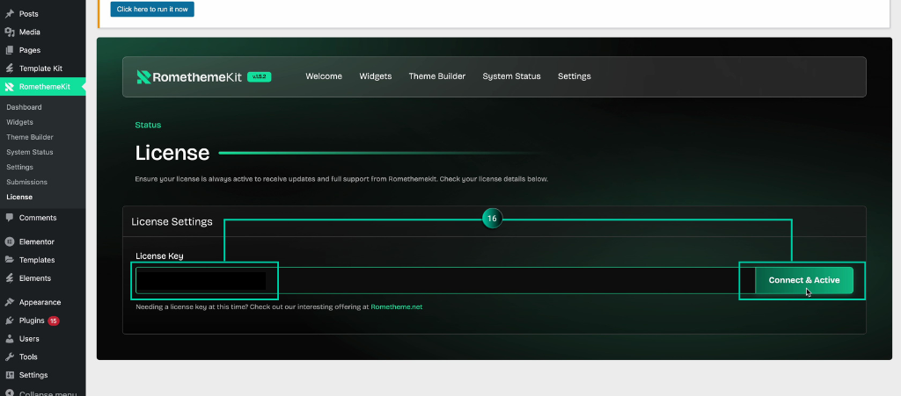Open the Dashboard submenu item
The height and width of the screenshot is (396, 901).
pyautogui.click(x=24, y=107)
